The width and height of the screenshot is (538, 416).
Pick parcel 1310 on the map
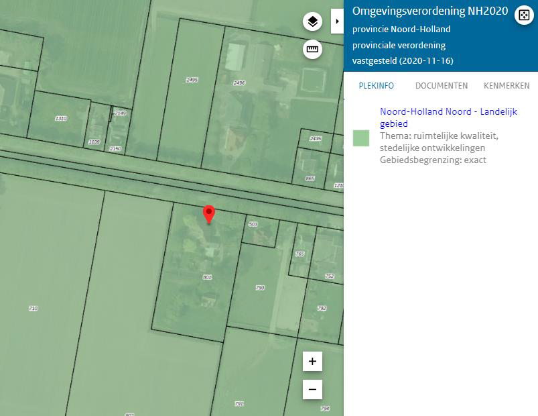tap(60, 118)
